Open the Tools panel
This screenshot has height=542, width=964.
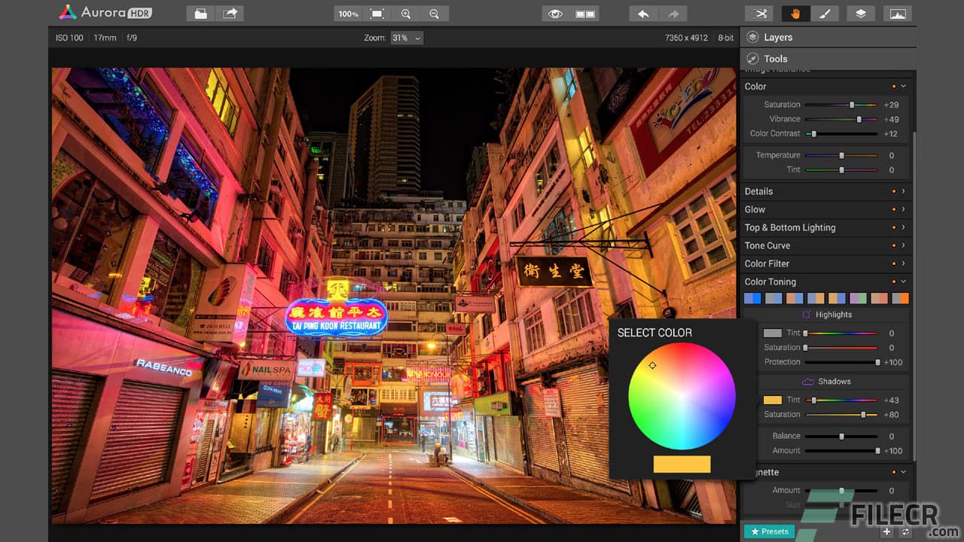[x=776, y=58]
